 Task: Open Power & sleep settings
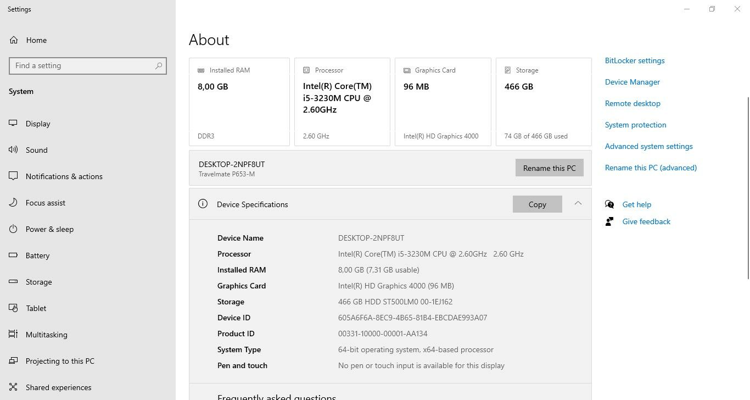click(13, 229)
